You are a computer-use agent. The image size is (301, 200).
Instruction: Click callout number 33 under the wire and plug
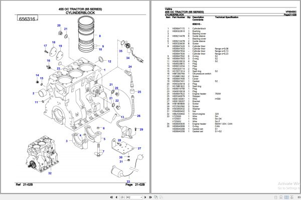click(128, 181)
